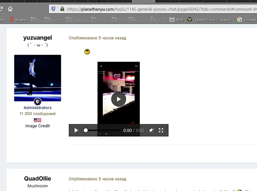
Task: Click the Image Credit link
Action: pos(38,126)
